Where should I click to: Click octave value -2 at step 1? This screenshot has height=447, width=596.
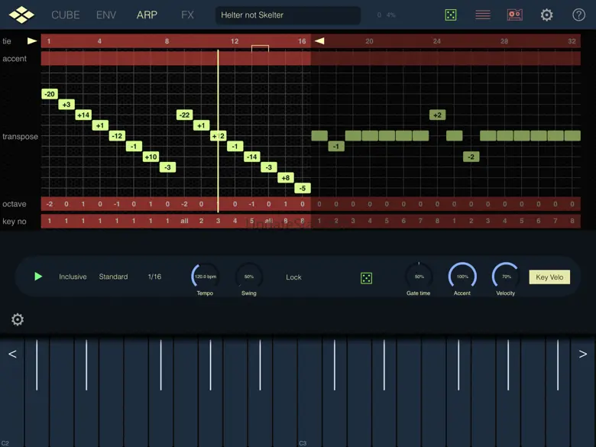click(50, 204)
